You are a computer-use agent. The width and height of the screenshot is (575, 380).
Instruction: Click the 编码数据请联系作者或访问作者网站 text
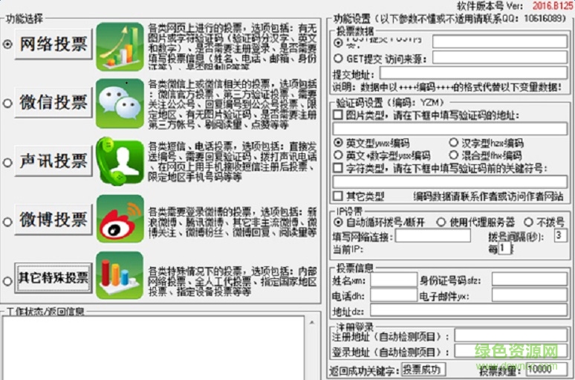(x=489, y=196)
